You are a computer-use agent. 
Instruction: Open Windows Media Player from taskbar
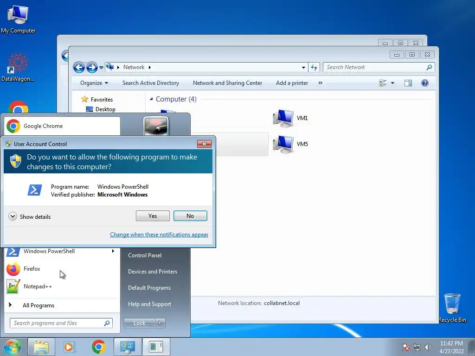tap(69, 347)
